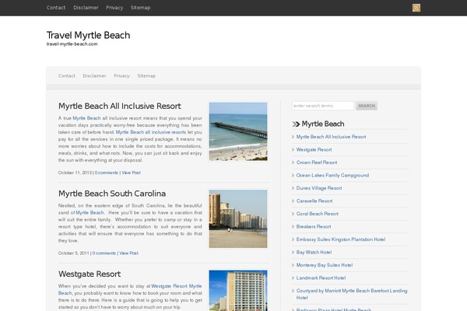Follow the Myrtle Beach link in the South Carolina excerpt

click(x=90, y=212)
